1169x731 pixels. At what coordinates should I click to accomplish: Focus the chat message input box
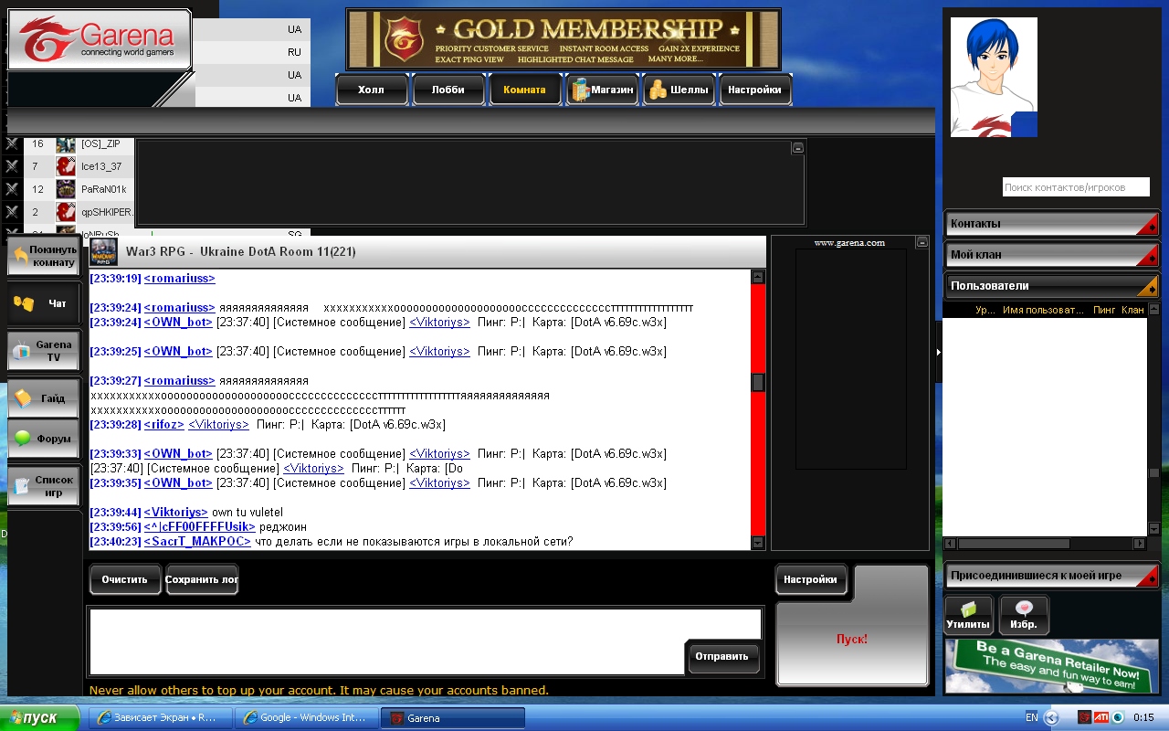[x=387, y=641]
